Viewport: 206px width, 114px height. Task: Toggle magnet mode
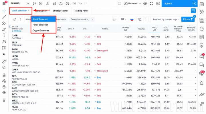[x=4, y=75]
